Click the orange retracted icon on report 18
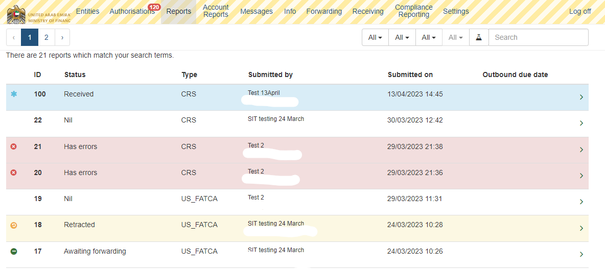Image resolution: width=605 pixels, height=270 pixels. pyautogui.click(x=14, y=225)
